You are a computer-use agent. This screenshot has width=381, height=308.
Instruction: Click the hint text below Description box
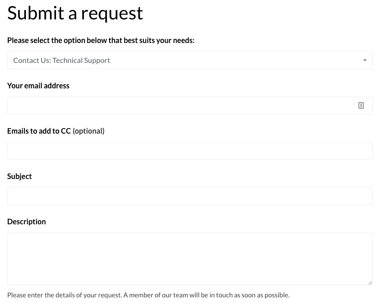coord(148,295)
